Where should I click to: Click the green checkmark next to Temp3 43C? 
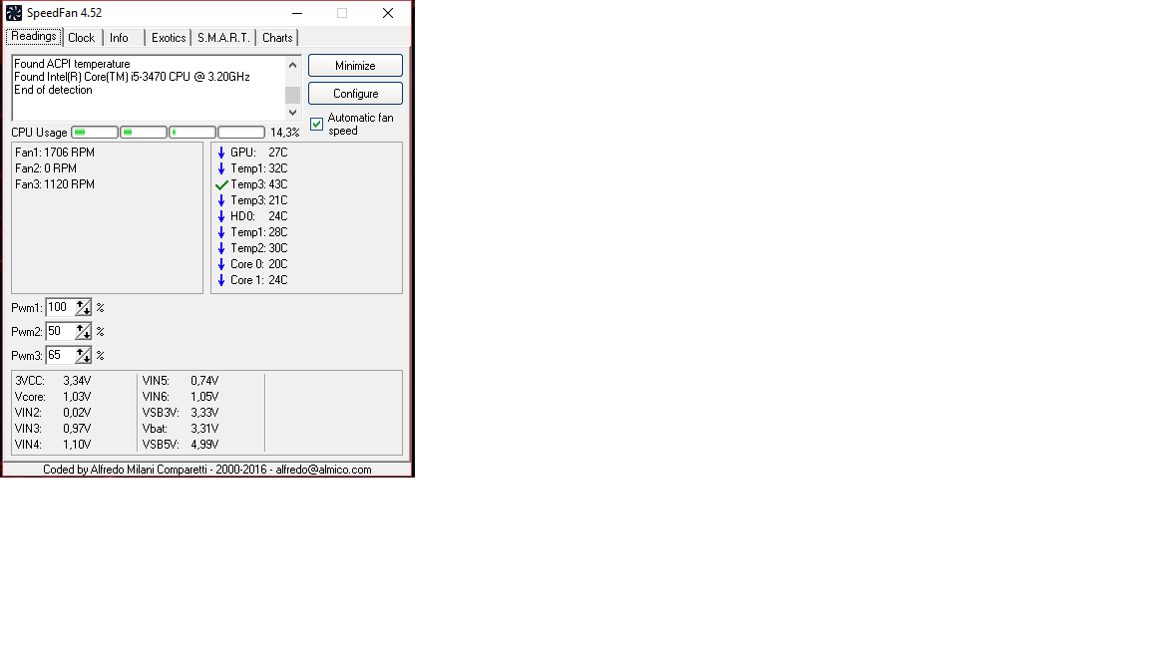coord(222,184)
